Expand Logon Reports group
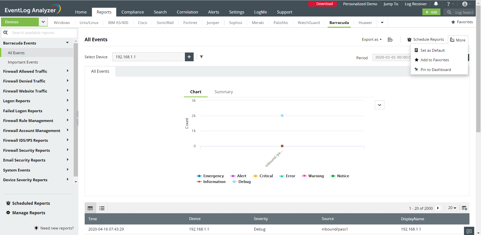 point(68,100)
